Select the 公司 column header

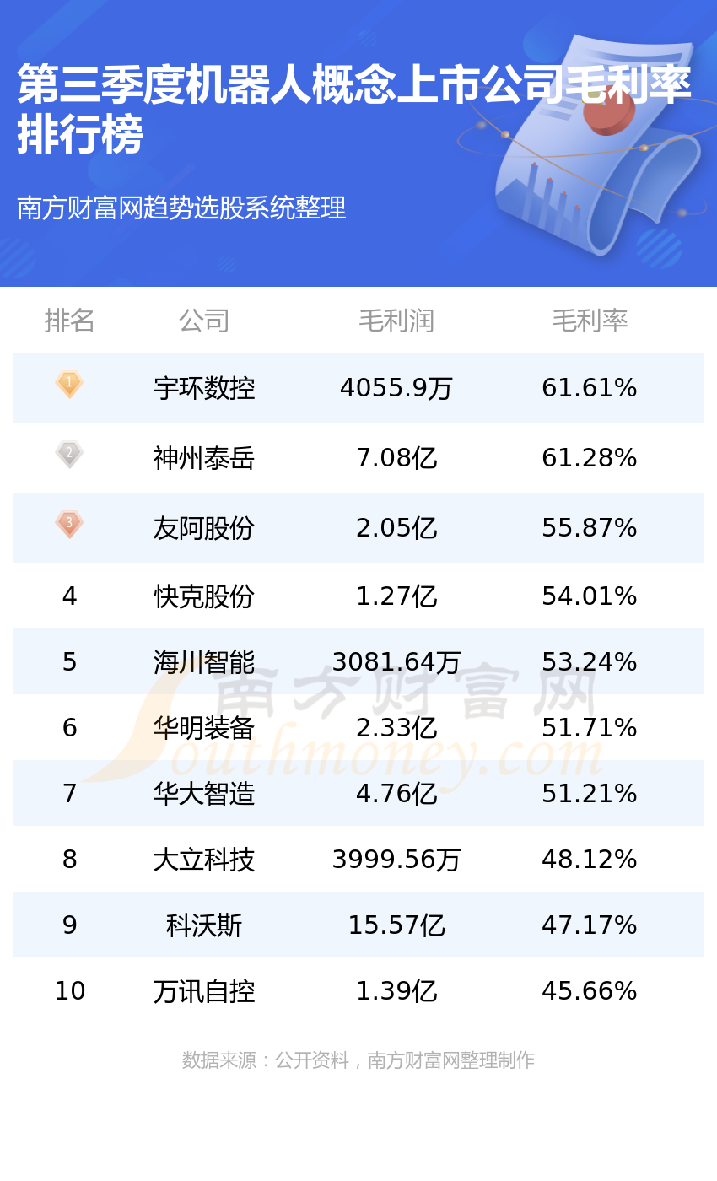[204, 321]
